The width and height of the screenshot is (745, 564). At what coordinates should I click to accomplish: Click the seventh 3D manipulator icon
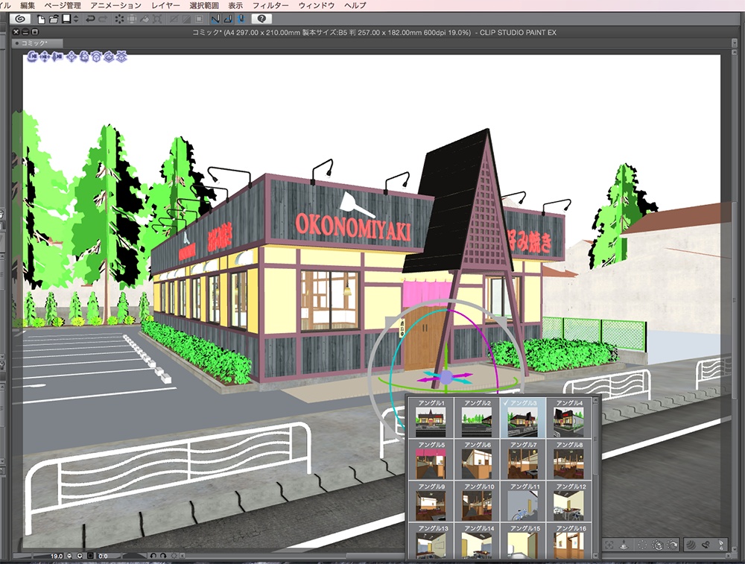[x=109, y=57]
